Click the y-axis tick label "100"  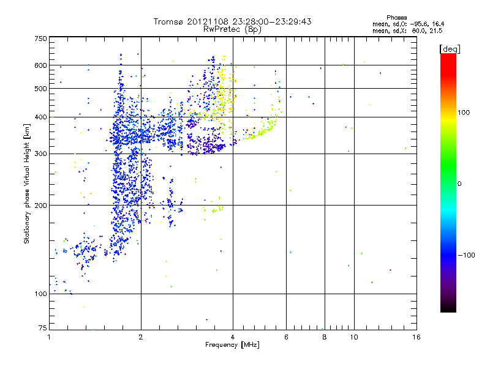tap(40, 294)
